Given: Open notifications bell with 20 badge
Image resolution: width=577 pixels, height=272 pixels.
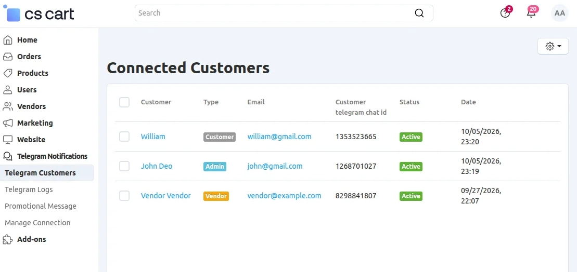Looking at the screenshot, I should tap(531, 13).
